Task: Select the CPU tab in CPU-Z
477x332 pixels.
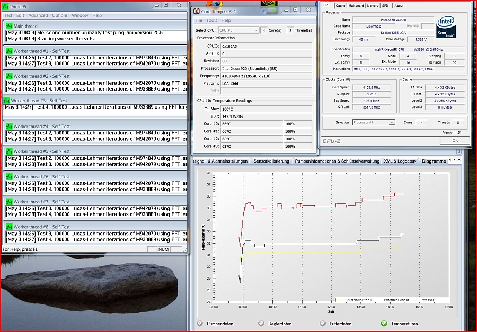Action: tap(326, 5)
